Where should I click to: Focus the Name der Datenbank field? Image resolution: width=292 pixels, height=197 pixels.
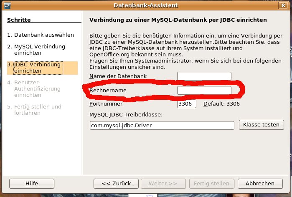204,76
